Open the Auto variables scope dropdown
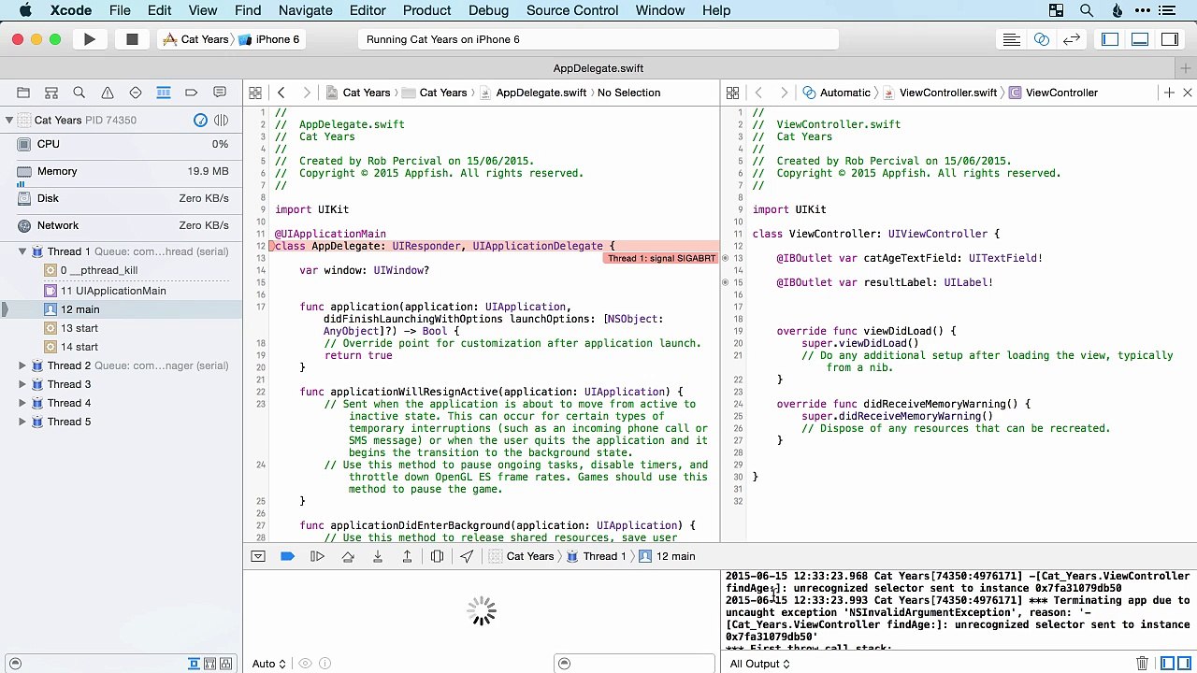 tap(268, 664)
